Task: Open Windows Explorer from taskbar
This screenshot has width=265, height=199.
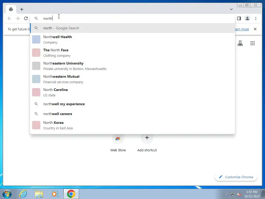Action: (39, 194)
